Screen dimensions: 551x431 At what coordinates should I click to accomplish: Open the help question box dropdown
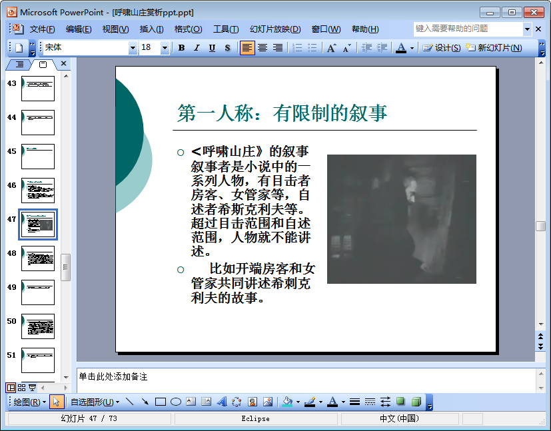(527, 29)
